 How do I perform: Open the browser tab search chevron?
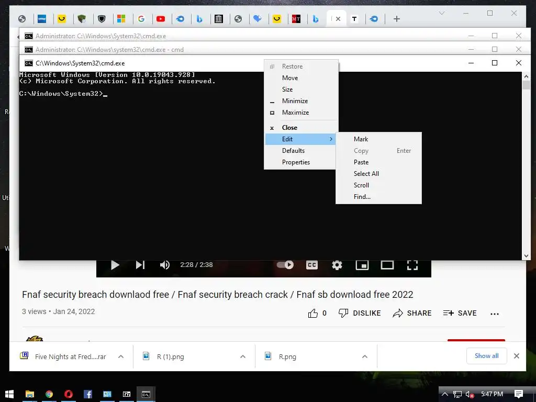tap(442, 13)
